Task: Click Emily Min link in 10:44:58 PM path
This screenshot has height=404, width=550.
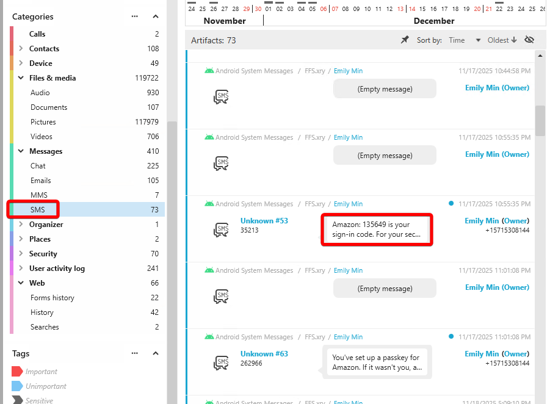Action: click(348, 71)
